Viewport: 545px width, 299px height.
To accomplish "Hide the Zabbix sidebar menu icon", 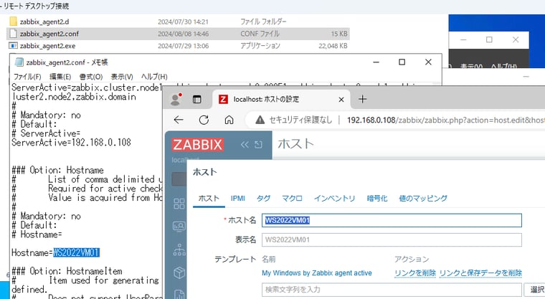I will coord(258,145).
